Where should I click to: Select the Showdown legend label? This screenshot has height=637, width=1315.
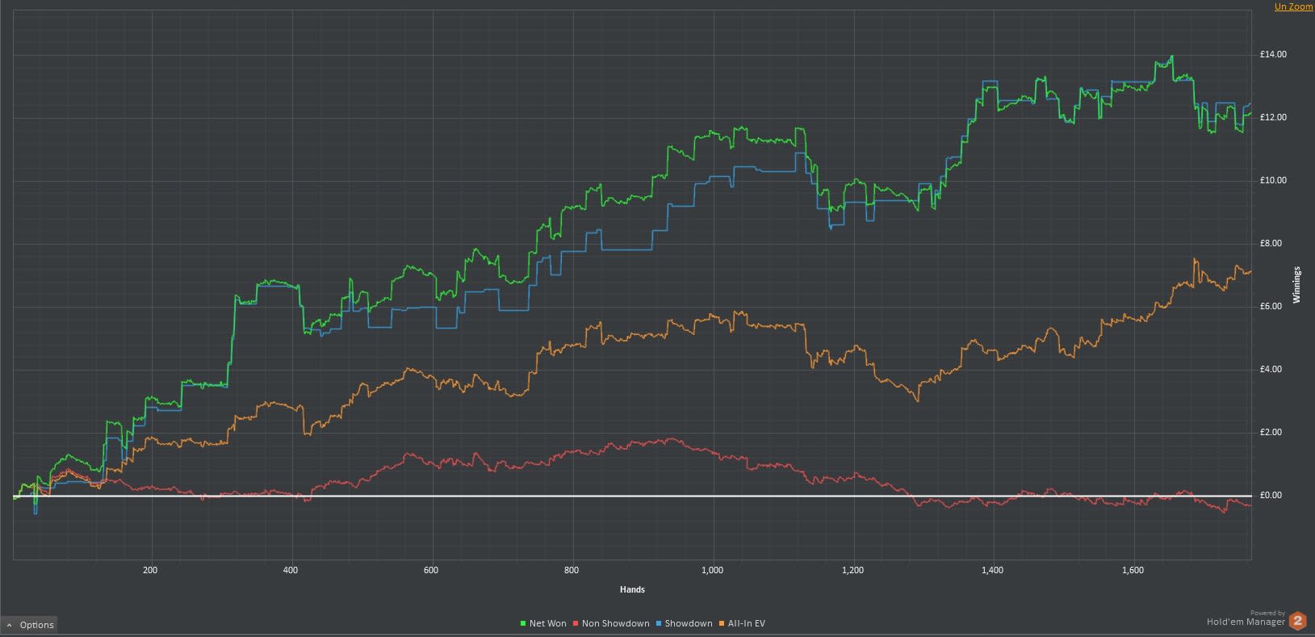pos(689,623)
